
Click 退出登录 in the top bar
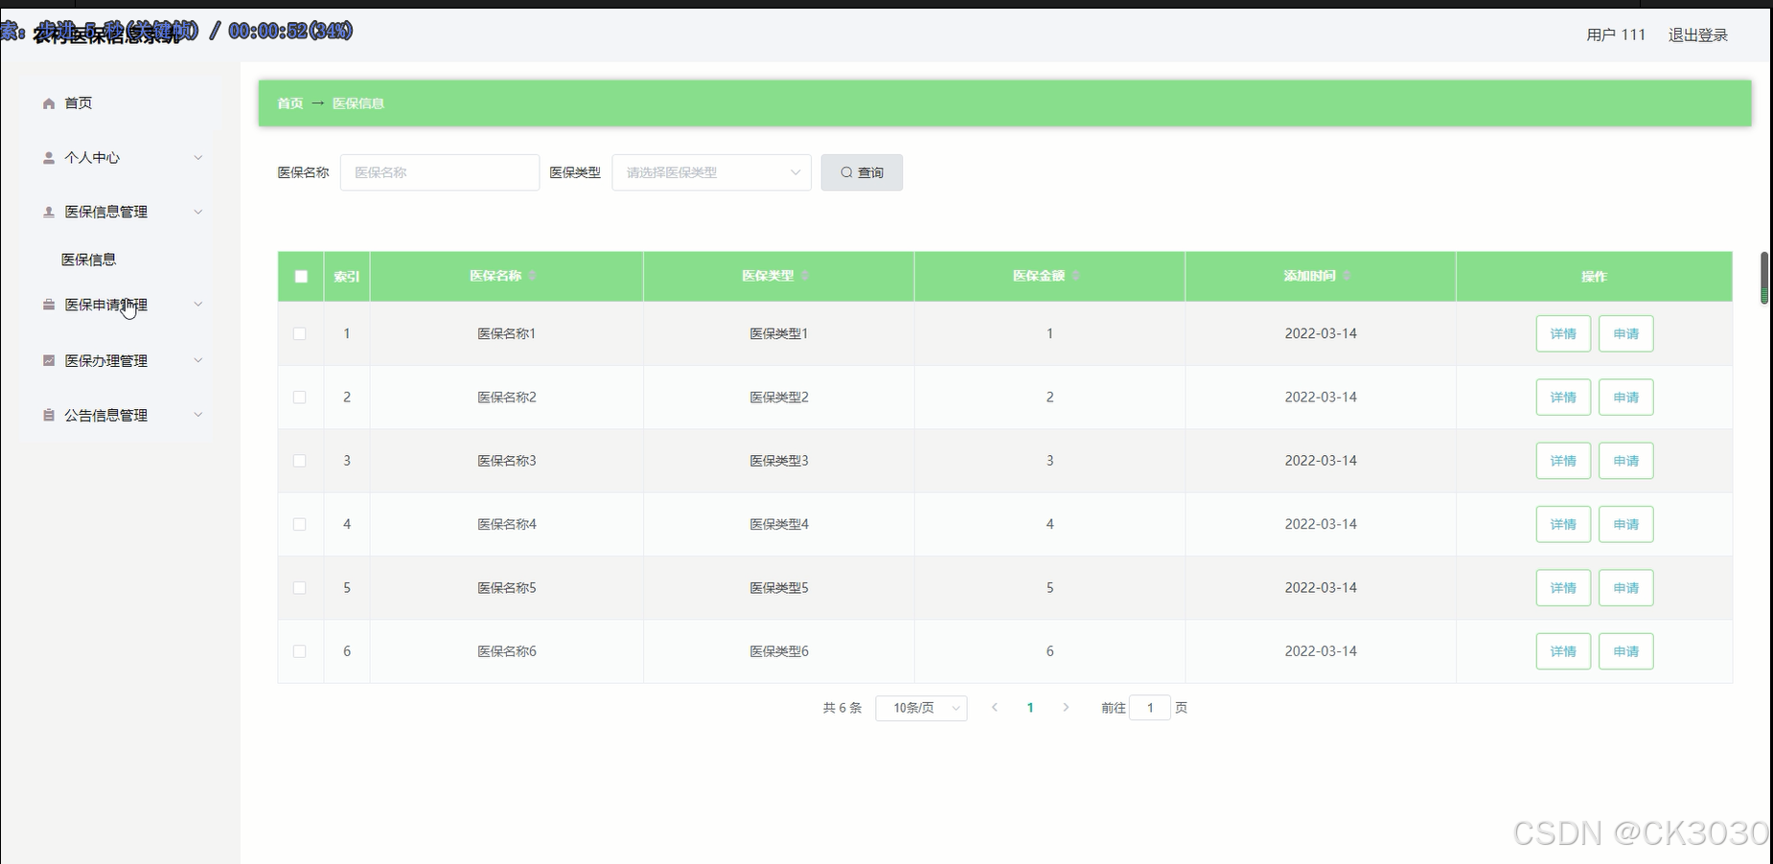[1697, 34]
